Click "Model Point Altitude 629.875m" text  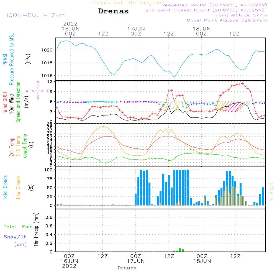click(227, 20)
